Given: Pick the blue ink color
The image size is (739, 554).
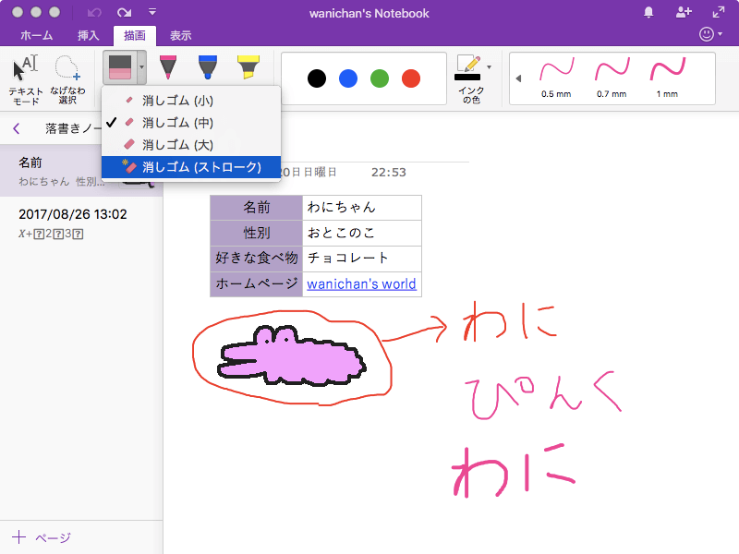Looking at the screenshot, I should (348, 78).
